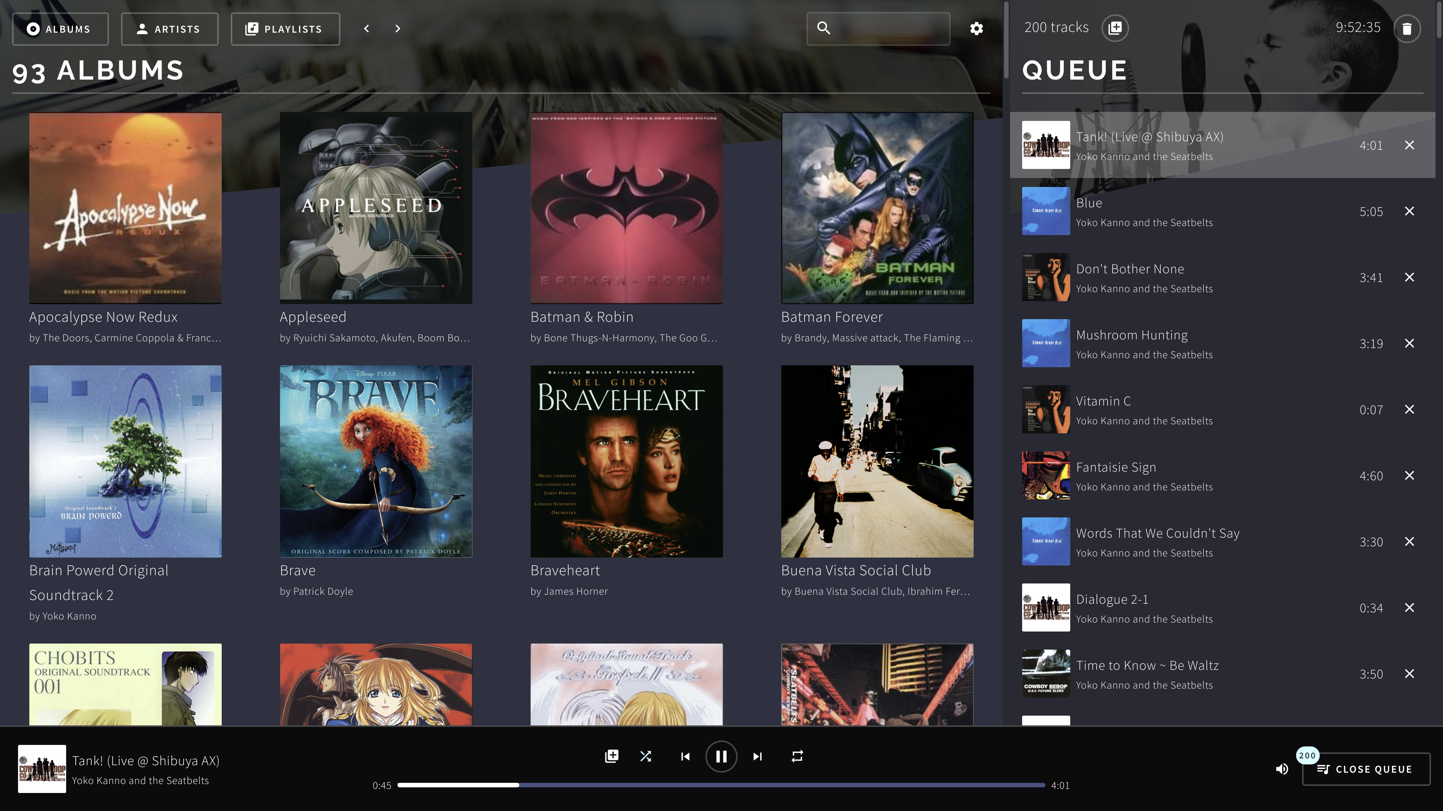Remove Blue from the queue
Viewport: 1443px width, 811px height.
tap(1410, 211)
